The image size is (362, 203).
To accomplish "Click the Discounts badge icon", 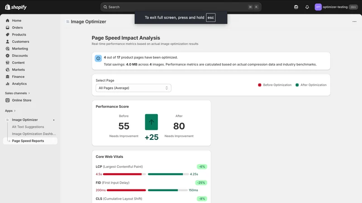I will 8,55.
